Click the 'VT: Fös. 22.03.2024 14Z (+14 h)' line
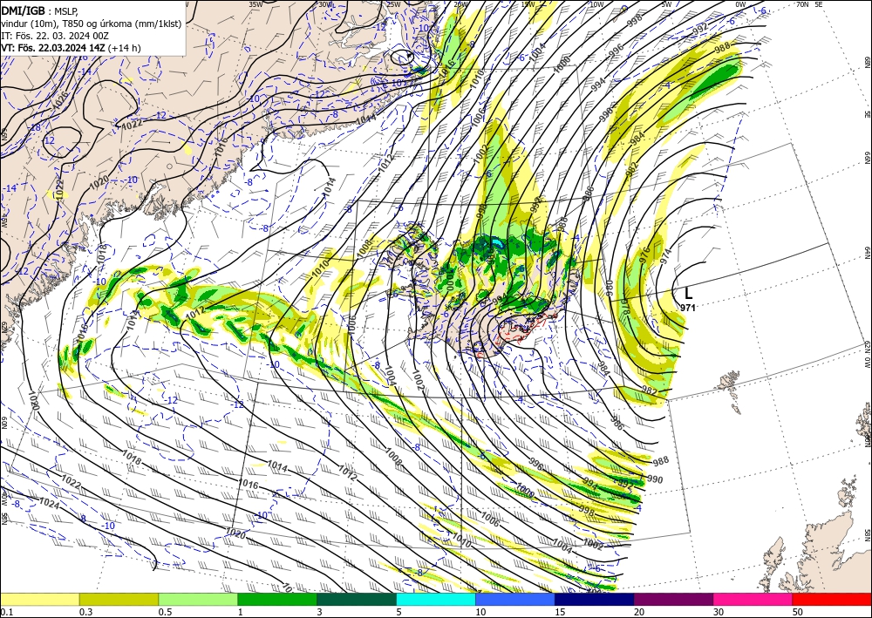Screen dimensions: 872x618 [x=72, y=48]
